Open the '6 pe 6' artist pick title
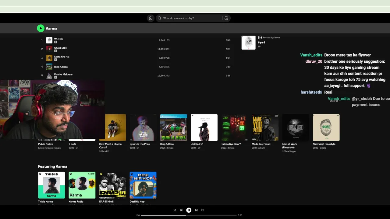 point(261,43)
